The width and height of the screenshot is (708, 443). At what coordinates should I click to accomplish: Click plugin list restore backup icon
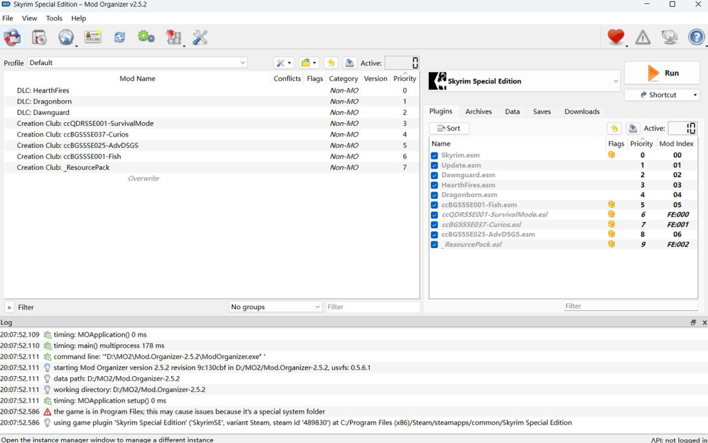(614, 129)
